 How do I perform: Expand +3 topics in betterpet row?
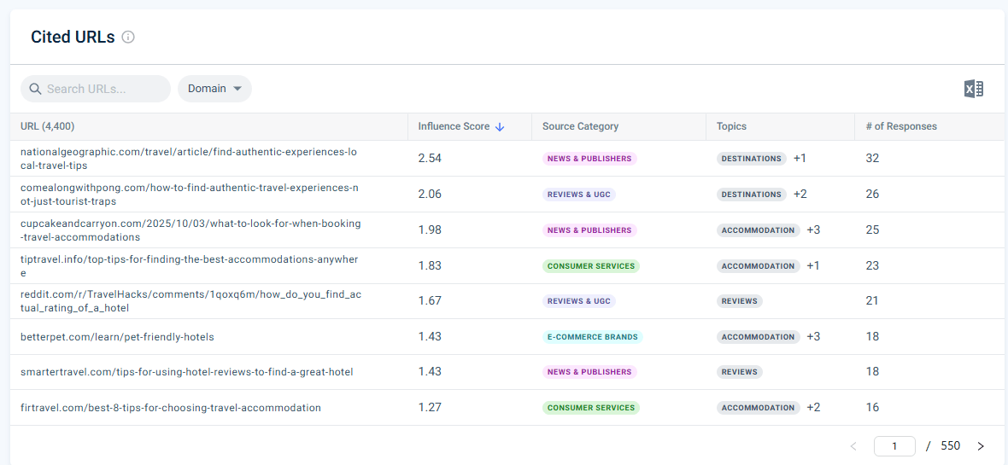tap(813, 337)
